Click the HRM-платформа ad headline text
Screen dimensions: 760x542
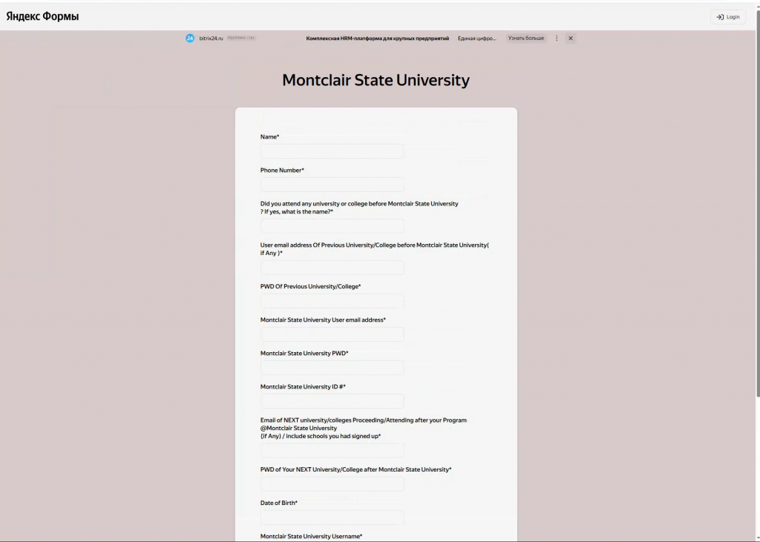(x=377, y=38)
